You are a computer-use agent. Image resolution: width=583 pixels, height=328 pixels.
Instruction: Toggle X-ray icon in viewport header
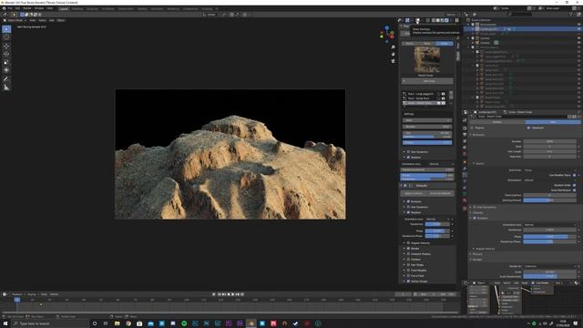pos(427,20)
